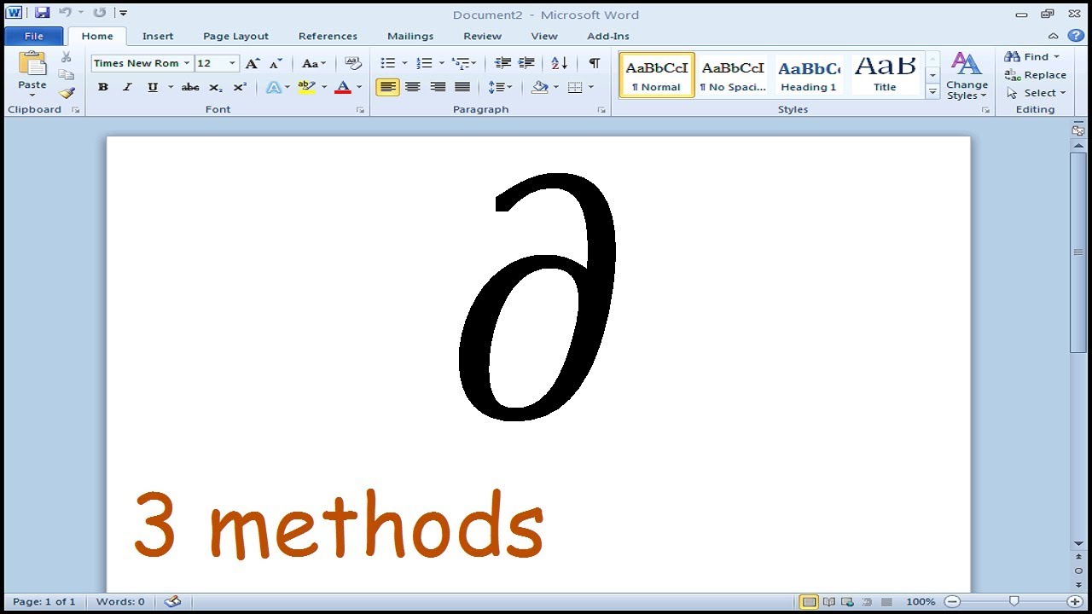Apply superscript formatting
The width and height of the screenshot is (1092, 614).
(x=240, y=87)
